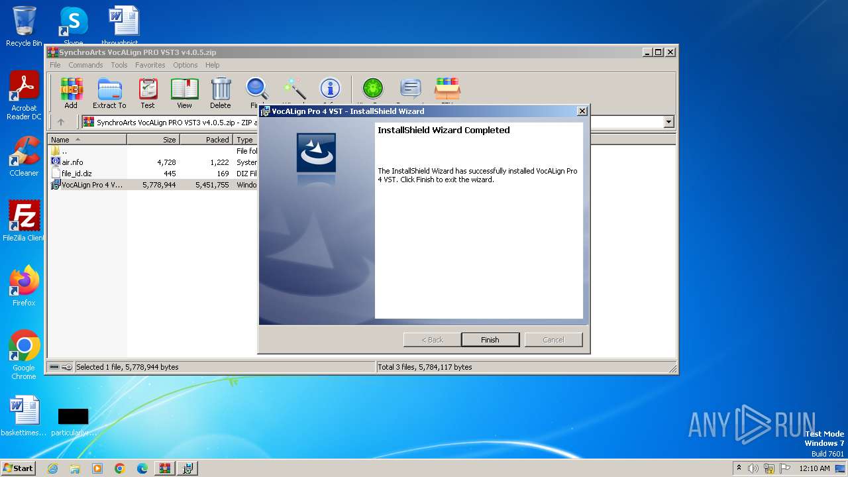Select the throughpict Word document on desktop
This screenshot has height=477, width=848.
coord(123,26)
